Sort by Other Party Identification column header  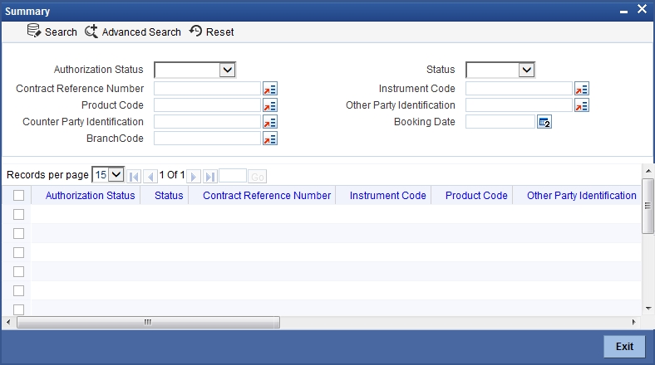[x=582, y=196]
